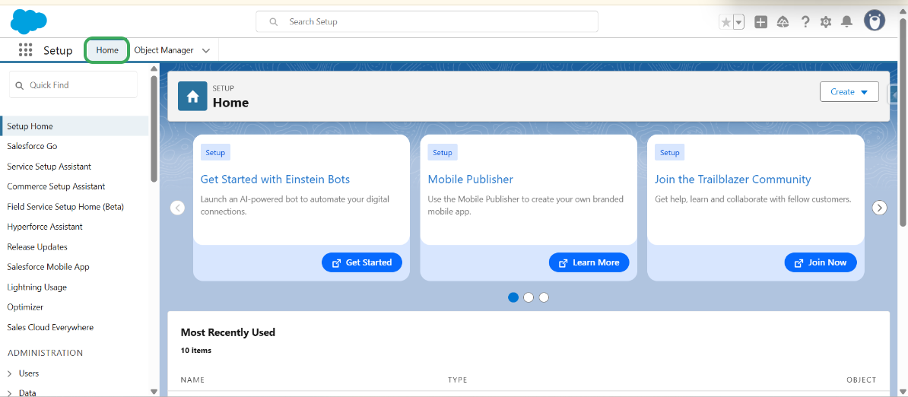This screenshot has height=397, width=908.
Task: Open Join the Trailblazer Community link
Action: click(732, 179)
